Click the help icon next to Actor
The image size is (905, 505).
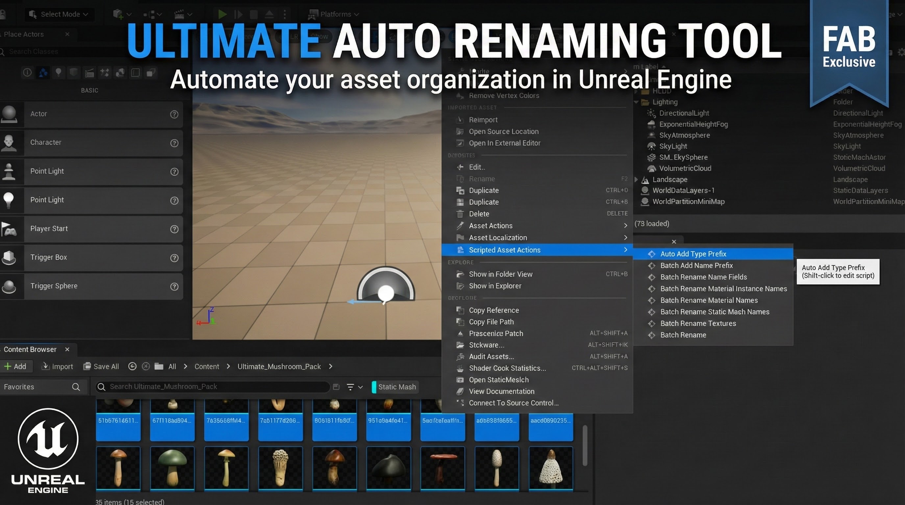[x=174, y=114]
